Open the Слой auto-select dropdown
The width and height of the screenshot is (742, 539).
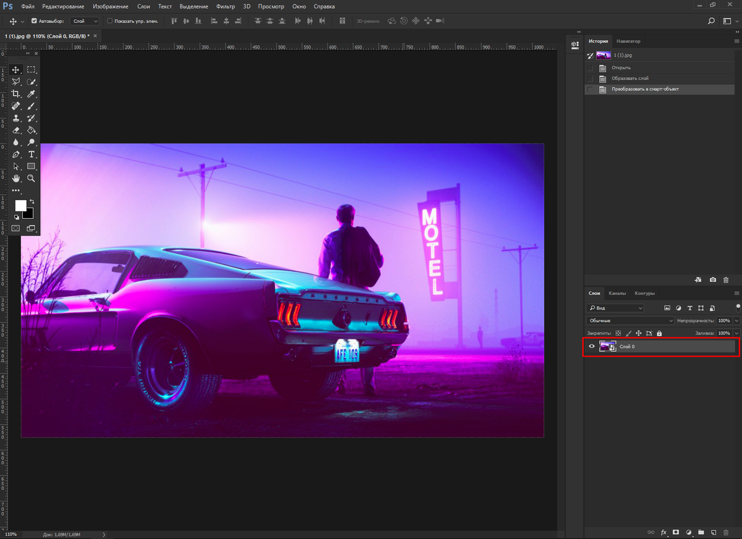pyautogui.click(x=84, y=21)
